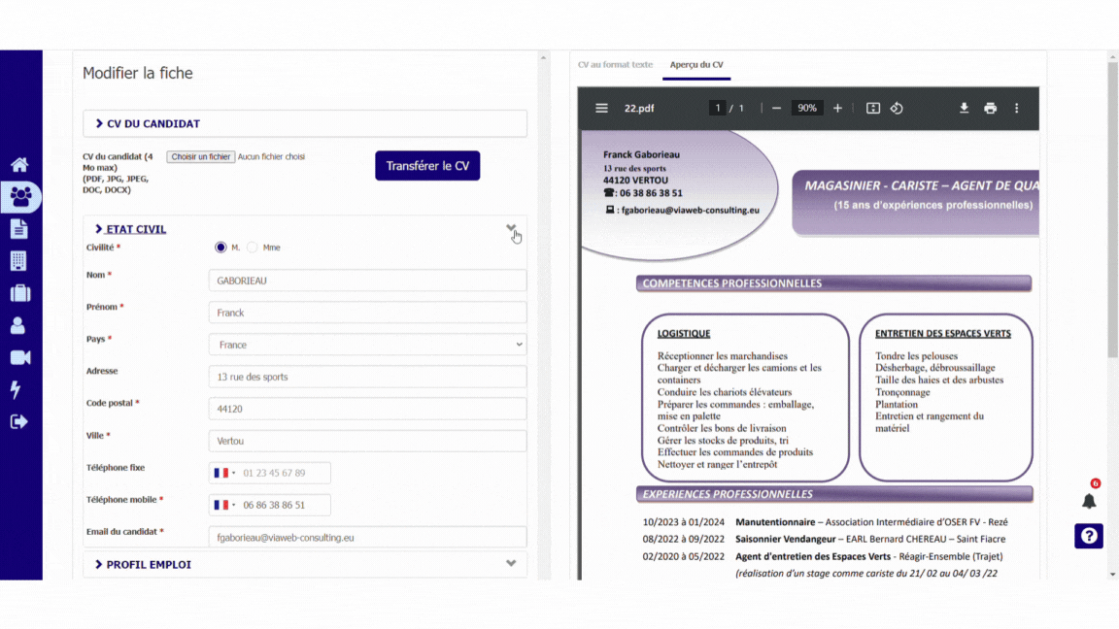Click the EXPERIENCES PROFESSIONNELLES heading in CV
Image resolution: width=1119 pixels, height=629 pixels.
click(728, 494)
